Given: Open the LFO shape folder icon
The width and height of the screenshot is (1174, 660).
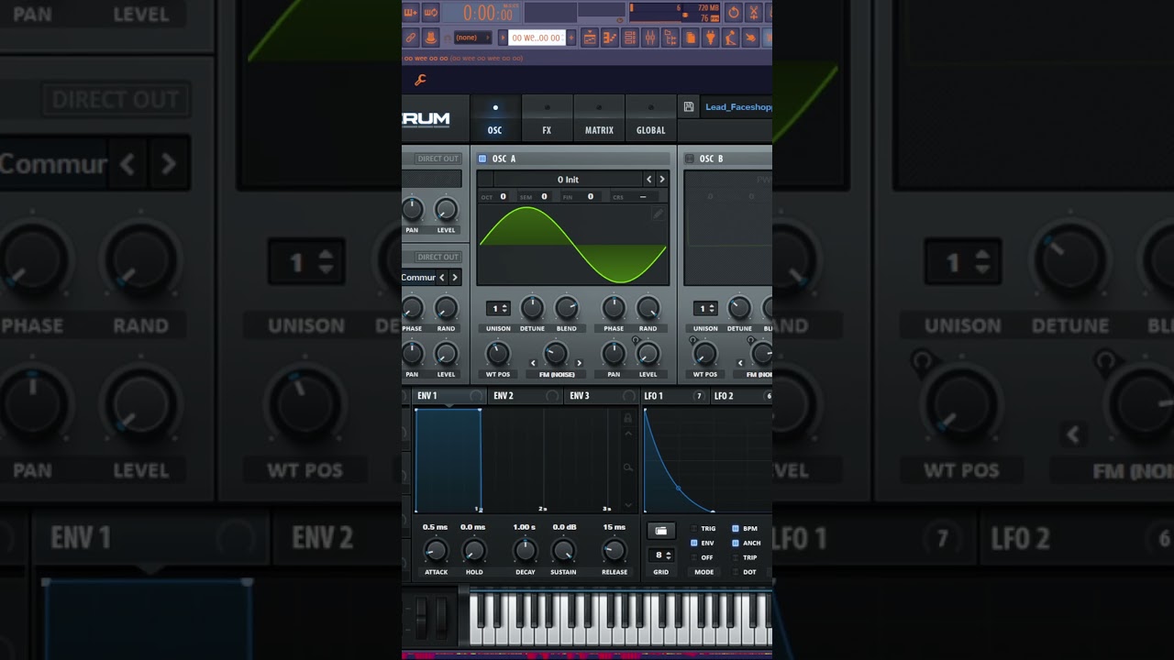Looking at the screenshot, I should point(660,531).
